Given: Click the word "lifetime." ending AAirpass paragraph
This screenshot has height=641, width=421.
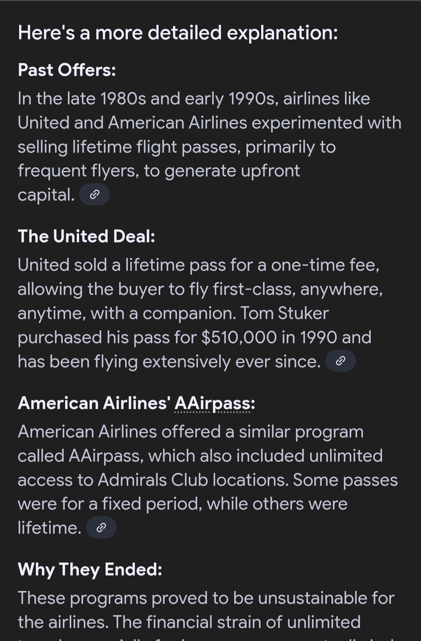Looking at the screenshot, I should 50,528.
